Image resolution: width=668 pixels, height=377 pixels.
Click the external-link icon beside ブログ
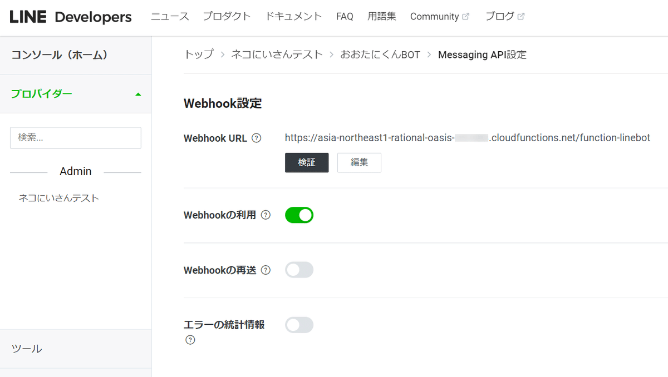coord(521,17)
